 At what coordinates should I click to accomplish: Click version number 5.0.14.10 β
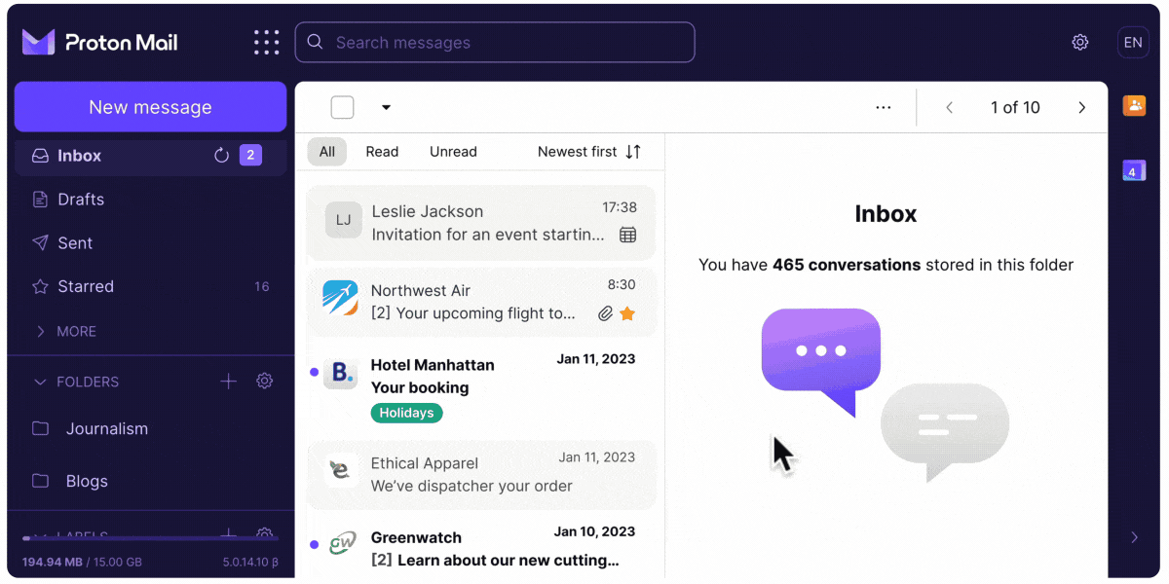[x=250, y=563]
